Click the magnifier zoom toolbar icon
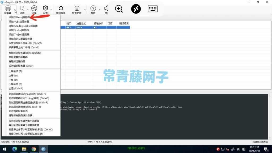This screenshot has width=272, height=153. pyautogui.click(x=118, y=9)
